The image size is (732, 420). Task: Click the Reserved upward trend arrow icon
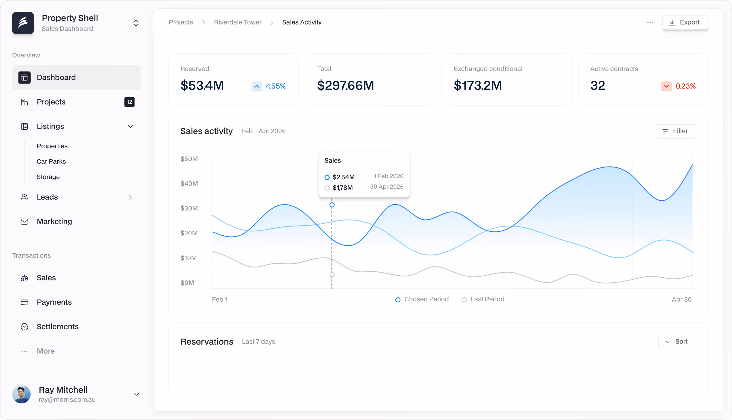(257, 86)
